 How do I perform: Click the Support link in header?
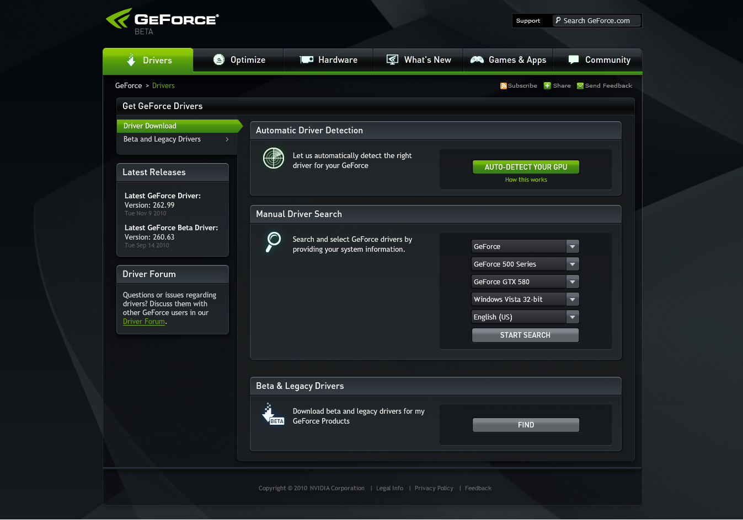click(x=528, y=21)
